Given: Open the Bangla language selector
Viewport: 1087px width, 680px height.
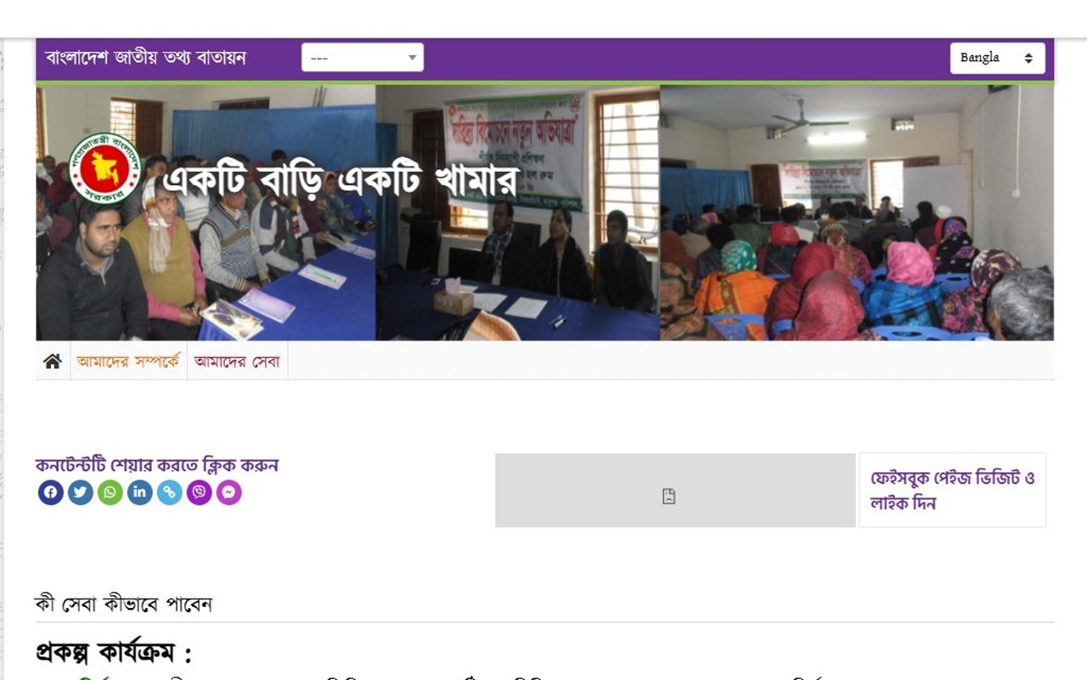Looking at the screenshot, I should (998, 58).
